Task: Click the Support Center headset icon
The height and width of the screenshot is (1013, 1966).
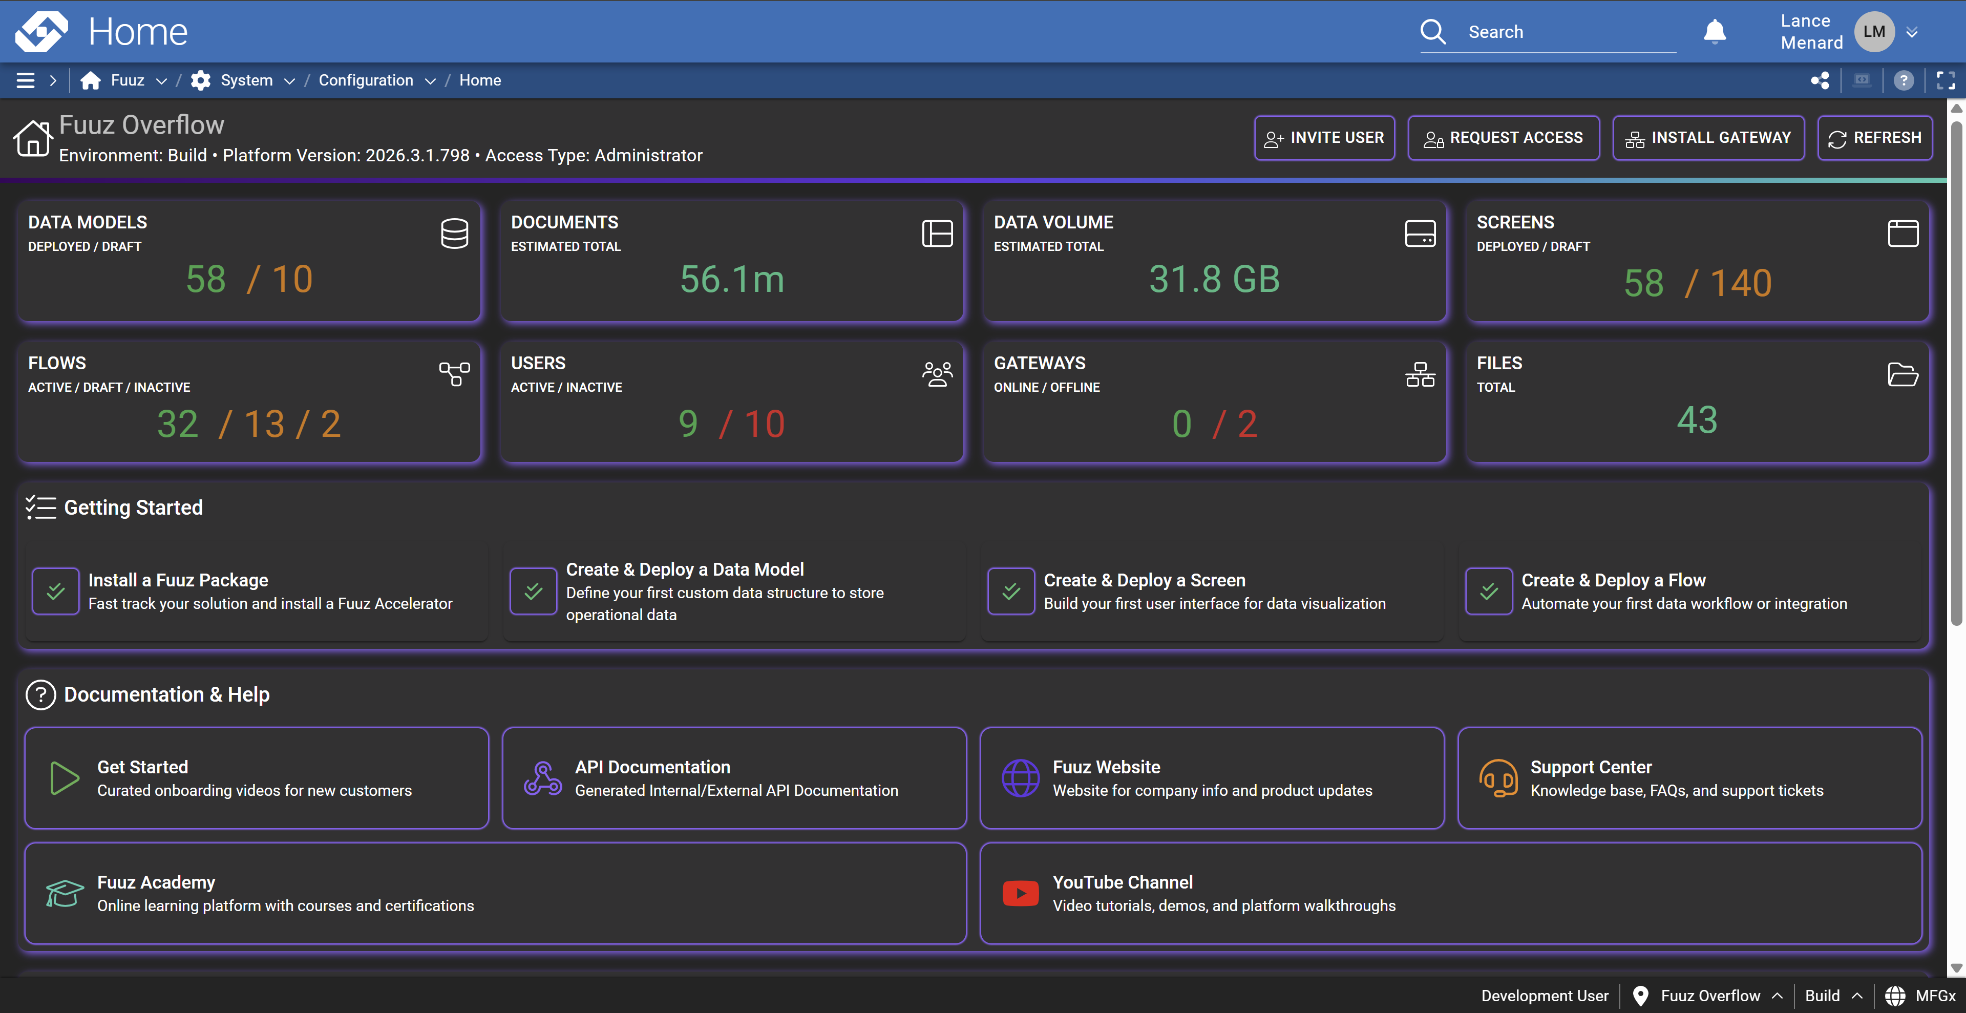Action: 1498,778
